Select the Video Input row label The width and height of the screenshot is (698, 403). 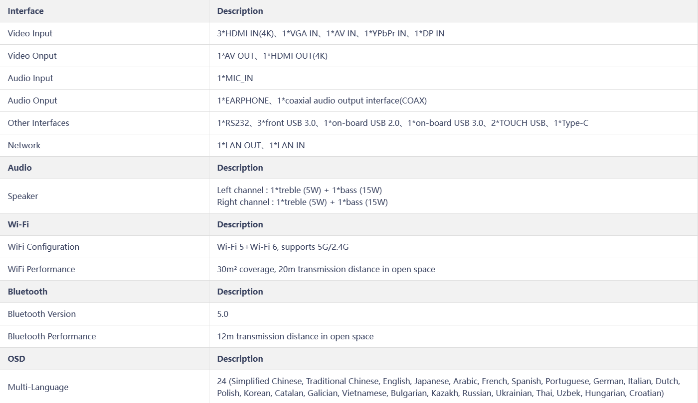click(x=30, y=33)
